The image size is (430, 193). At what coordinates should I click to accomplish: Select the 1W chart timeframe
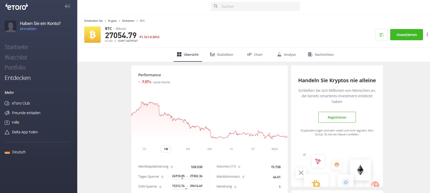(x=166, y=149)
